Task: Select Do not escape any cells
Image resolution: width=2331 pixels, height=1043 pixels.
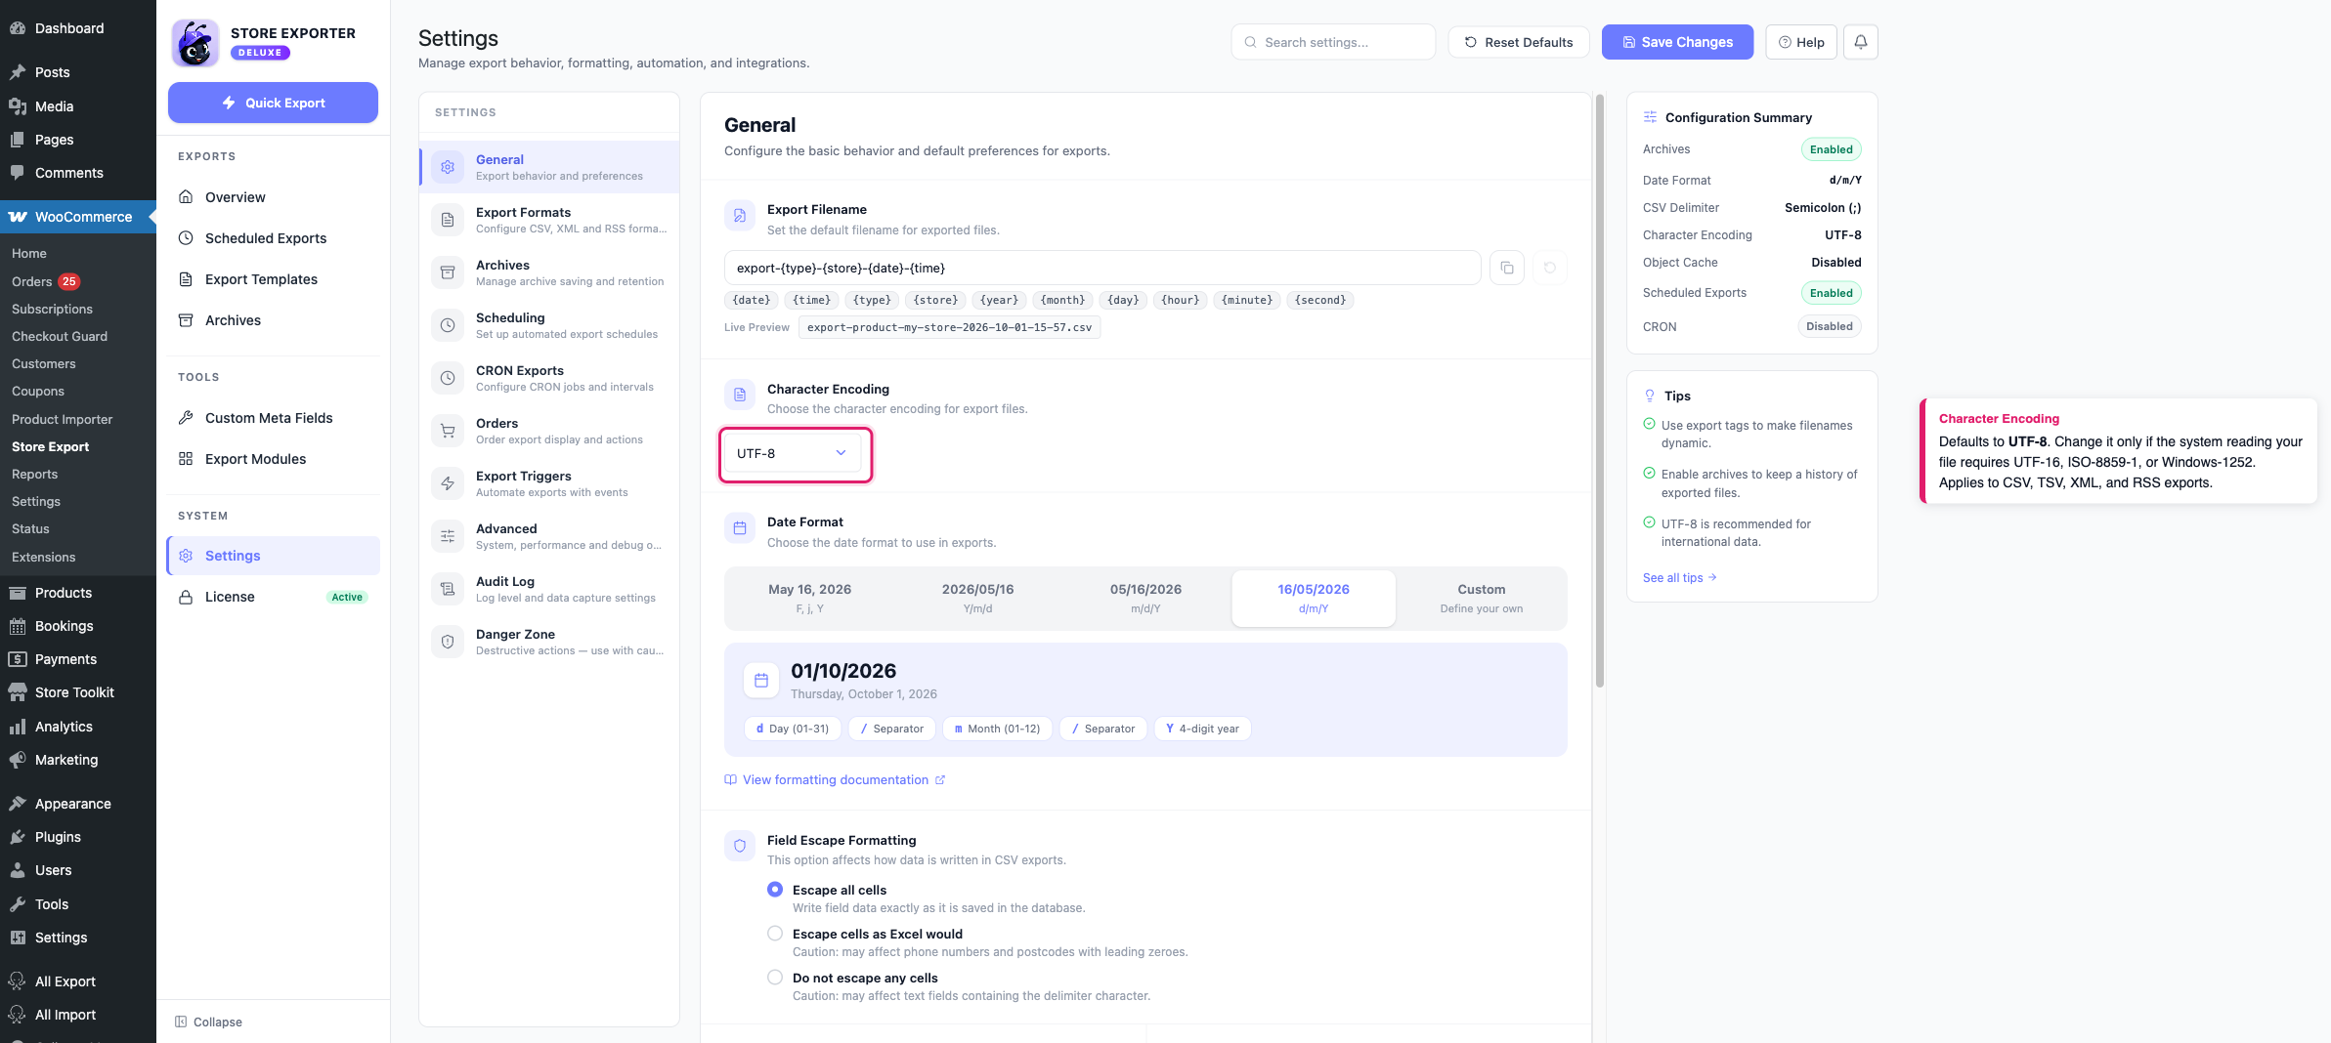Action: click(775, 978)
